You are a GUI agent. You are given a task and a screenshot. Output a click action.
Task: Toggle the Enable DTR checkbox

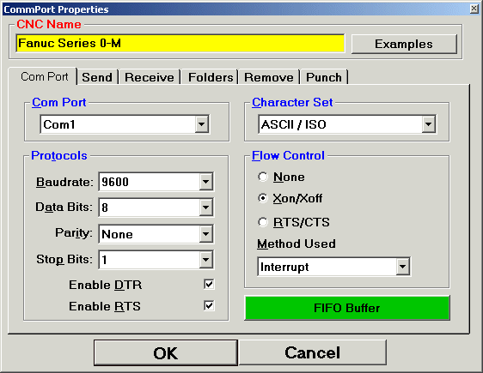pyautogui.click(x=209, y=284)
